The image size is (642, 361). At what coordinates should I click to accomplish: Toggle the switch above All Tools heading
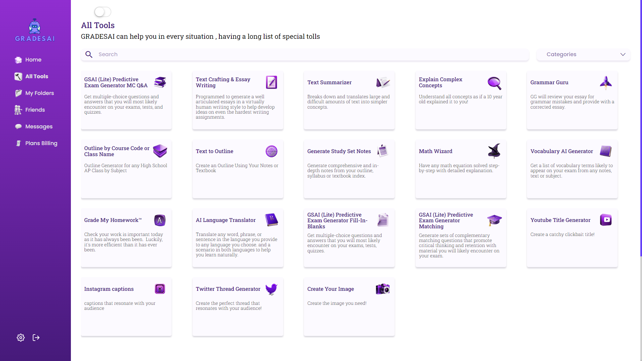[x=103, y=12]
